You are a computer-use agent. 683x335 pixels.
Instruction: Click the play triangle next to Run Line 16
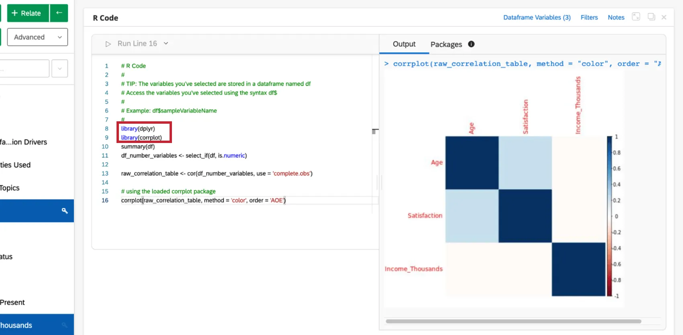point(108,44)
